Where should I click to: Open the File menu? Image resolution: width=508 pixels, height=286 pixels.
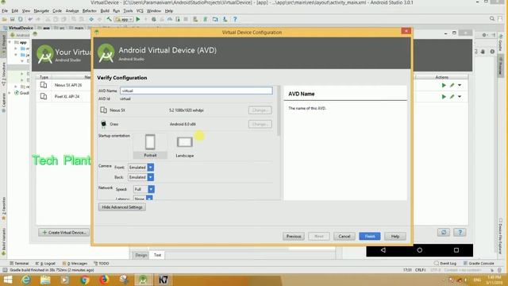5,10
